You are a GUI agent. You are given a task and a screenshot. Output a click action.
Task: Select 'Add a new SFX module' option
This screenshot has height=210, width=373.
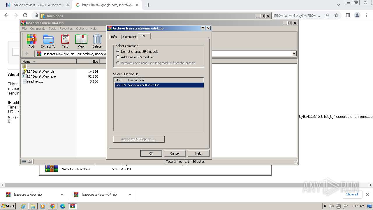135,57
